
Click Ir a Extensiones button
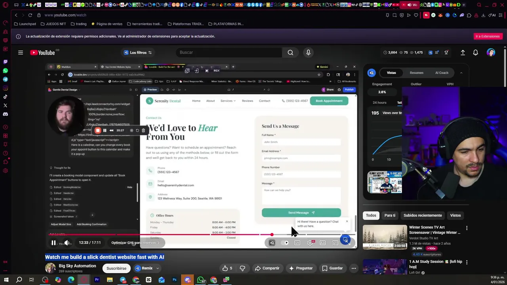tap(488, 36)
